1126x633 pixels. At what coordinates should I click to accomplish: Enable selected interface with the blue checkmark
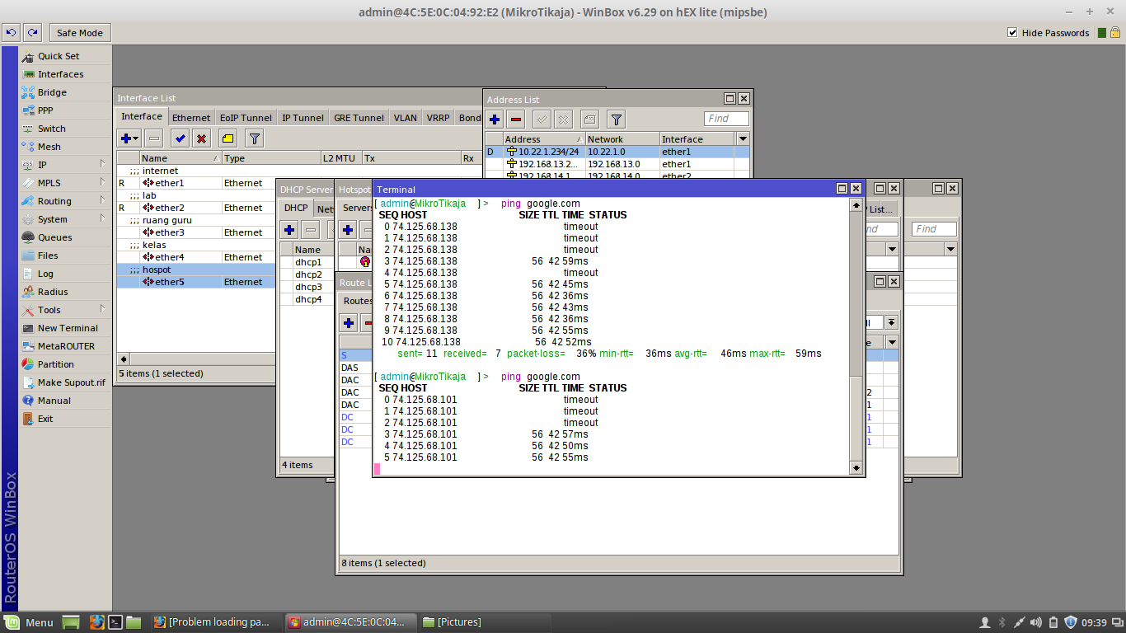[x=180, y=138]
